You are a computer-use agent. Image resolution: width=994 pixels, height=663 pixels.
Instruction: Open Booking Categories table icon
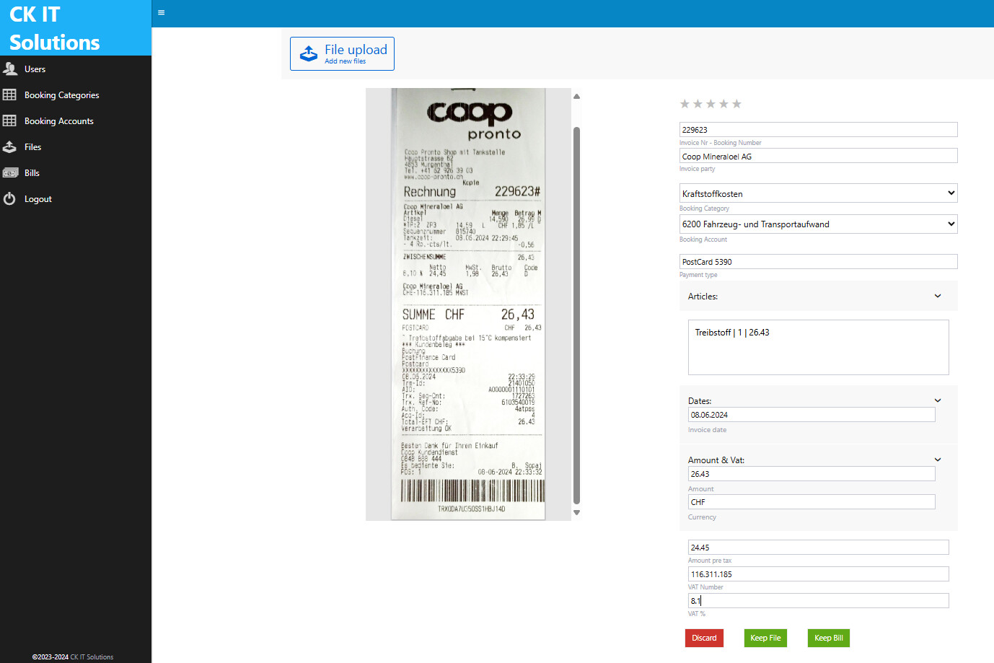point(9,95)
